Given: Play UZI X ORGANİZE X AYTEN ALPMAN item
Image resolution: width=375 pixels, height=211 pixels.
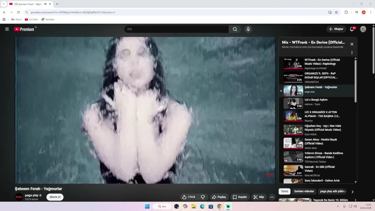Looking at the screenshot, I should [x=316, y=116].
